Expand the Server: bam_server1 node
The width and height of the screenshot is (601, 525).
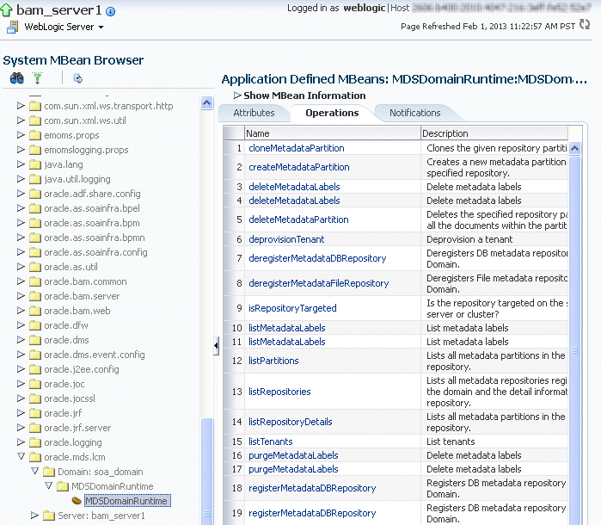coord(34,515)
